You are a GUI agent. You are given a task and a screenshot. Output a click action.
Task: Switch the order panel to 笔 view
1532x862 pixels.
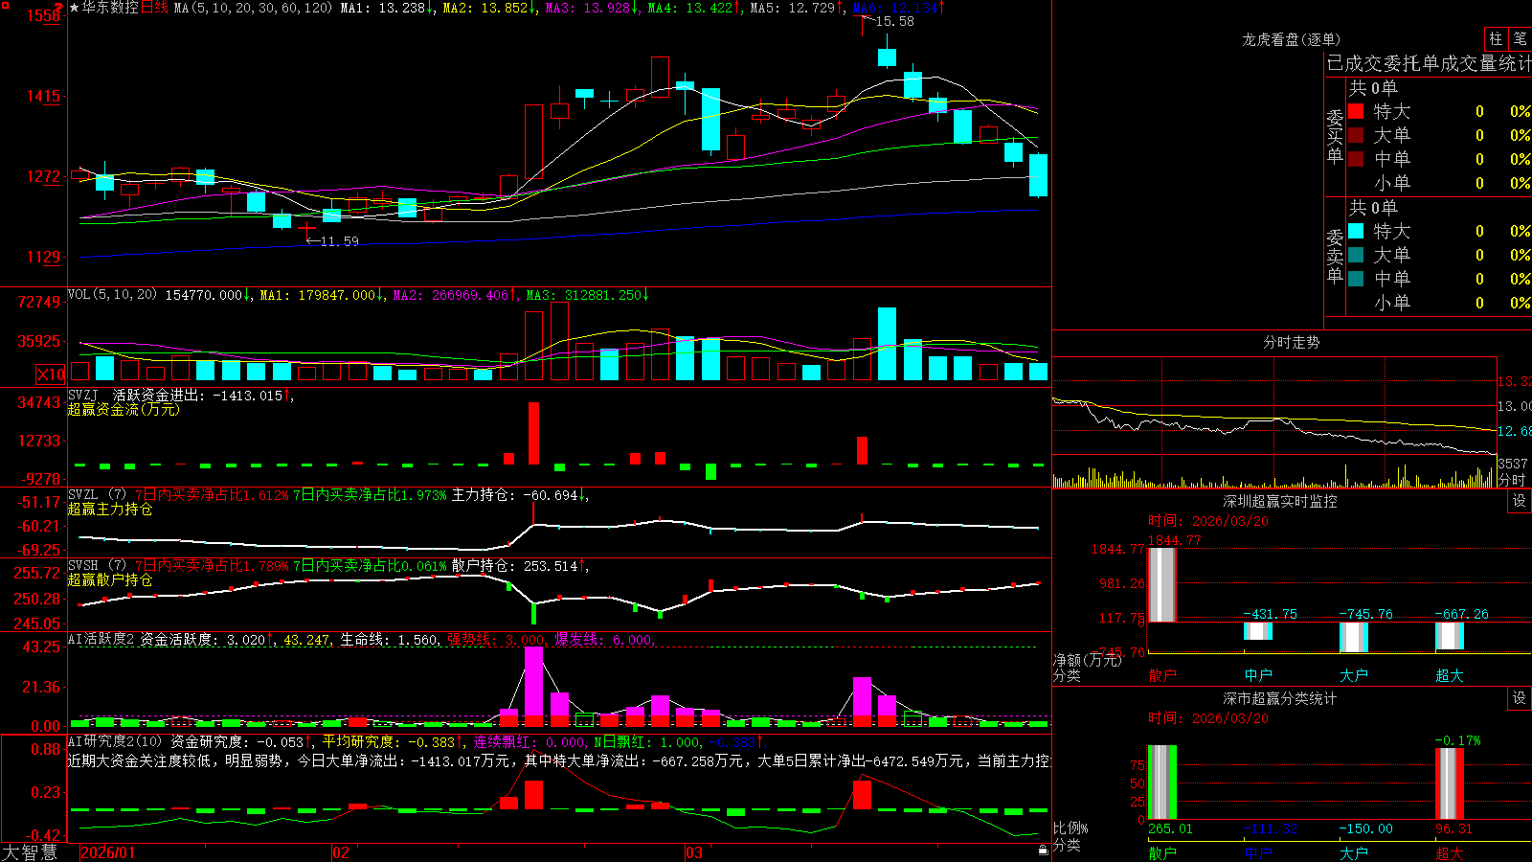click(x=1520, y=38)
